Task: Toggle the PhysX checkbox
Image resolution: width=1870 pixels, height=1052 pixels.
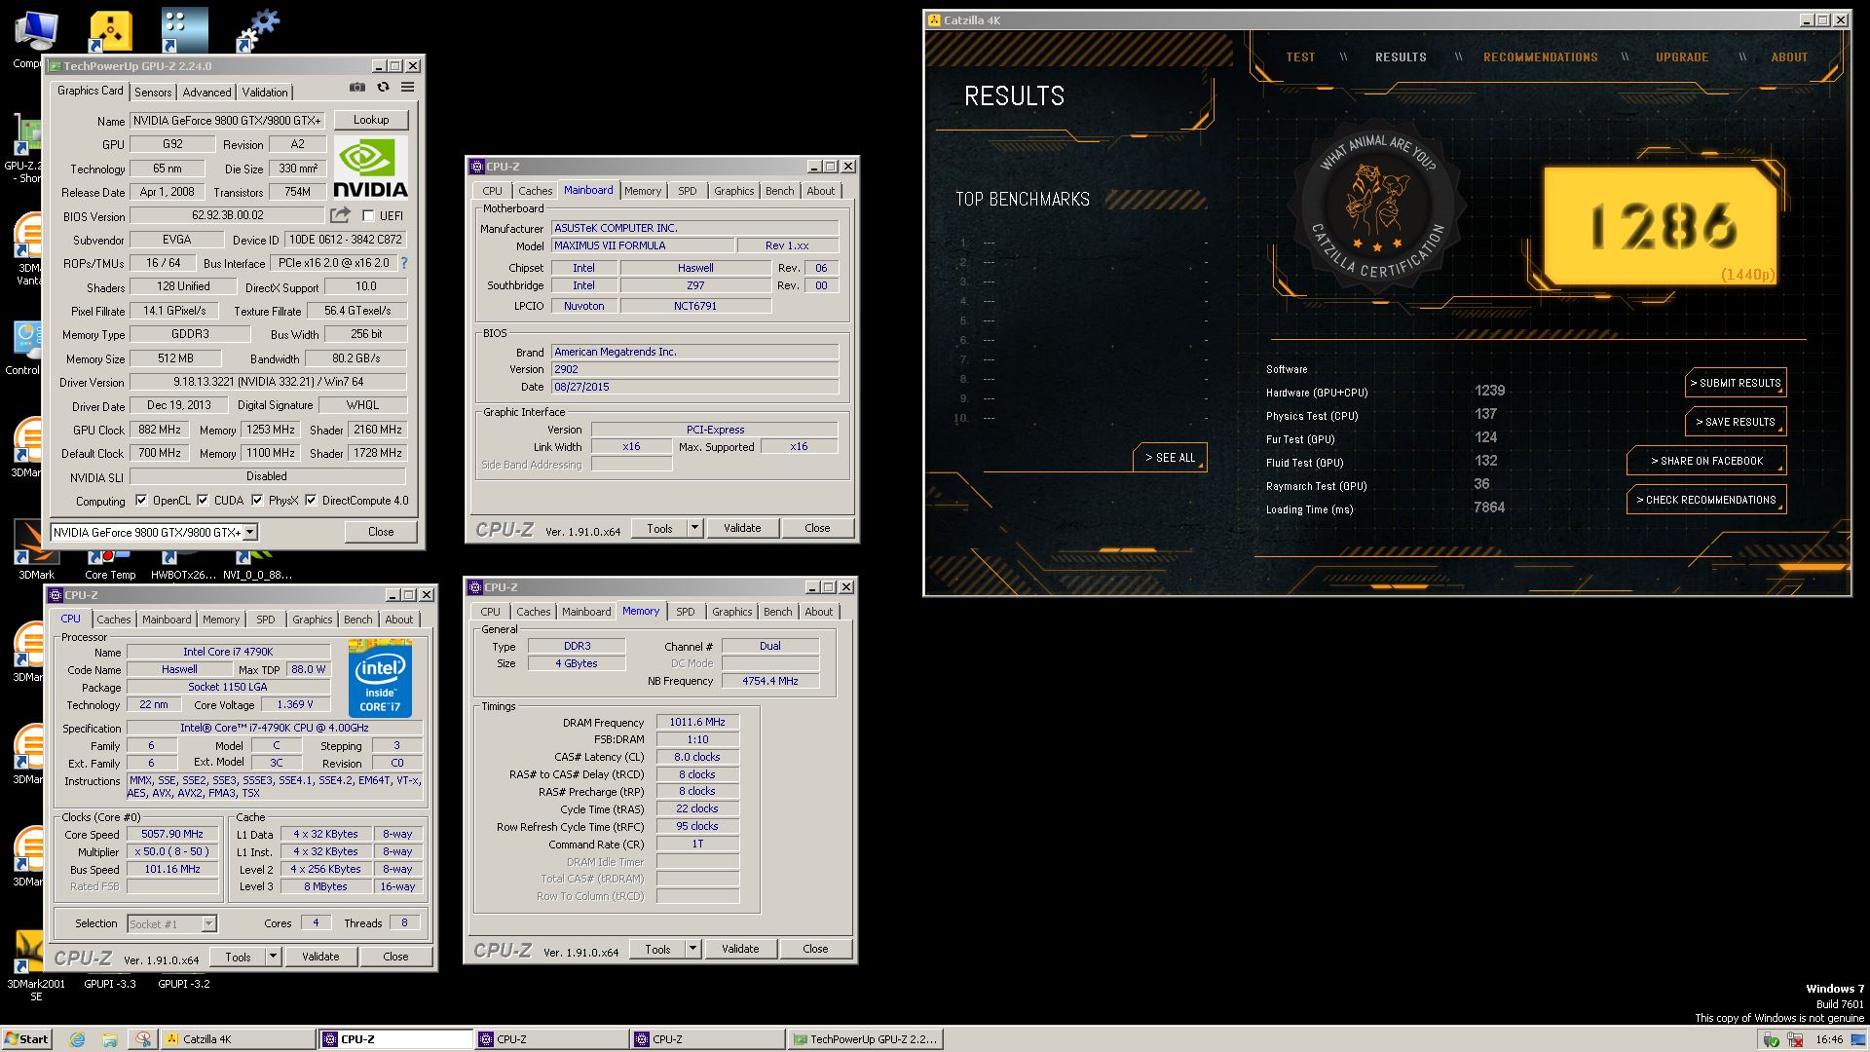Action: click(x=257, y=501)
